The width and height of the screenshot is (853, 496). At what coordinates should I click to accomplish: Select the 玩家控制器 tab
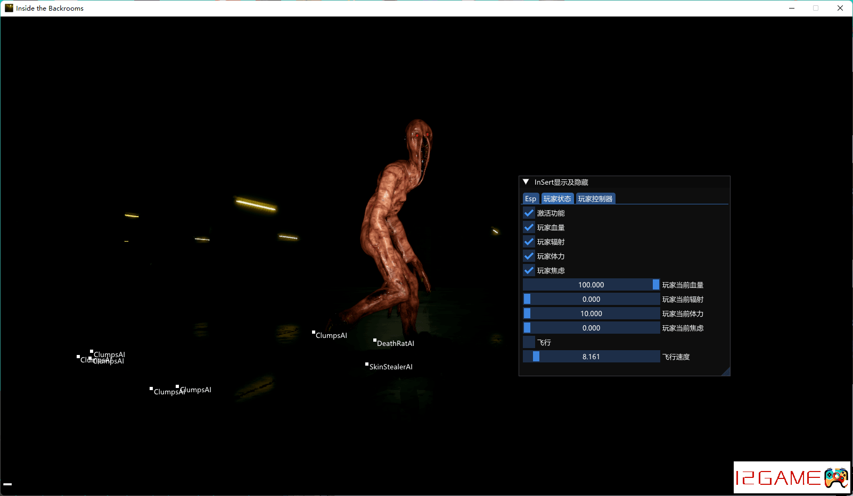[x=596, y=199]
